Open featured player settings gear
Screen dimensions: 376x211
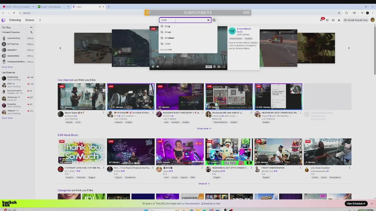click(x=214, y=67)
